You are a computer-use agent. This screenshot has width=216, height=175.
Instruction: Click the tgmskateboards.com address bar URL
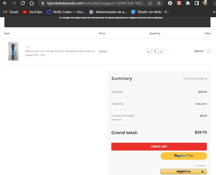pyautogui.click(x=95, y=3)
